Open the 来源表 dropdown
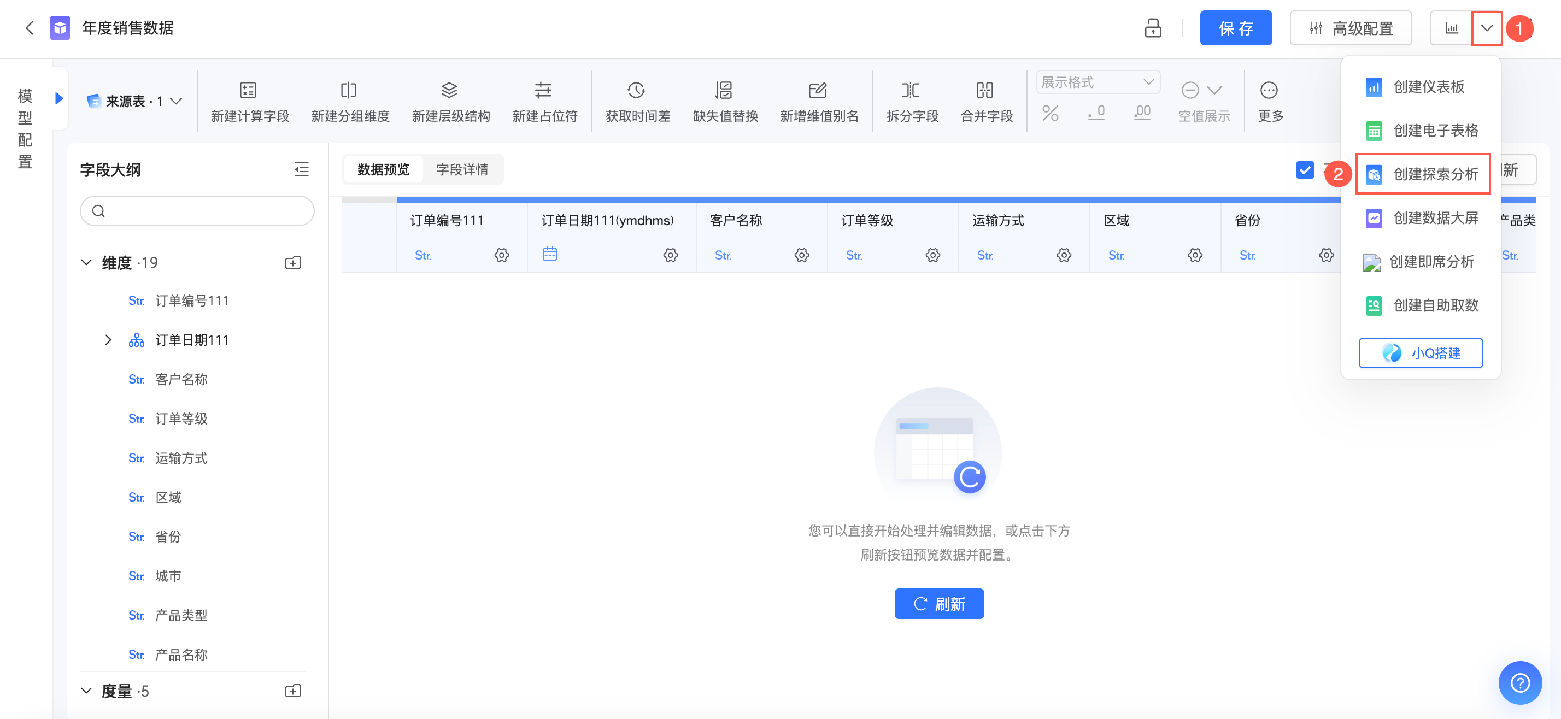 coord(134,101)
